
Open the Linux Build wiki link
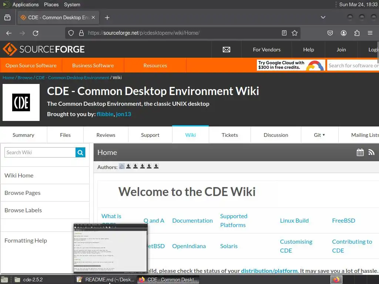click(x=294, y=220)
